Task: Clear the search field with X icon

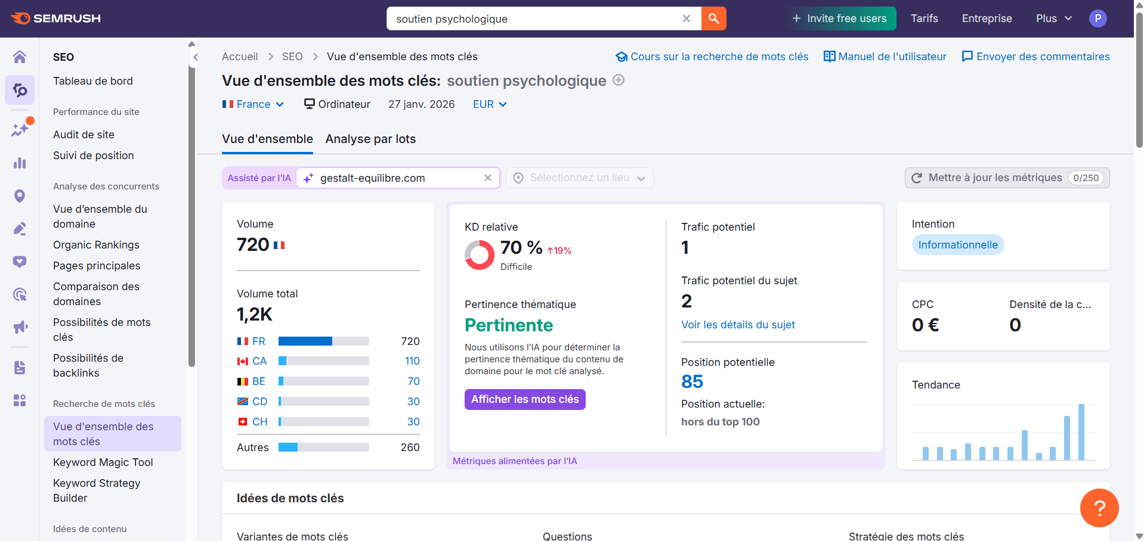Action: 687,18
